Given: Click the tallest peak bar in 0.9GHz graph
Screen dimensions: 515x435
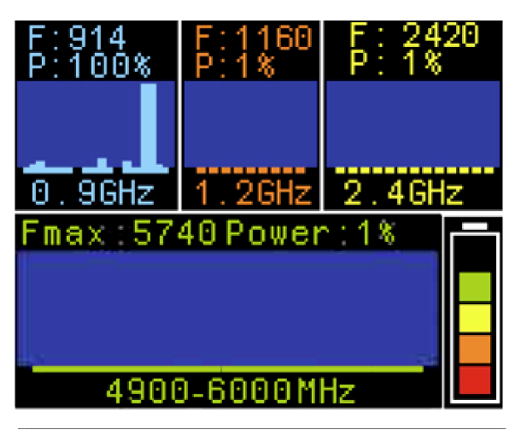Looking at the screenshot, I should pyautogui.click(x=149, y=126).
